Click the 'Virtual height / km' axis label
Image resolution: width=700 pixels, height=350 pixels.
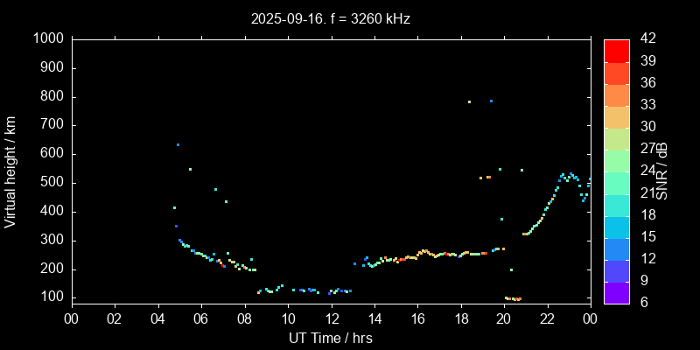point(10,171)
